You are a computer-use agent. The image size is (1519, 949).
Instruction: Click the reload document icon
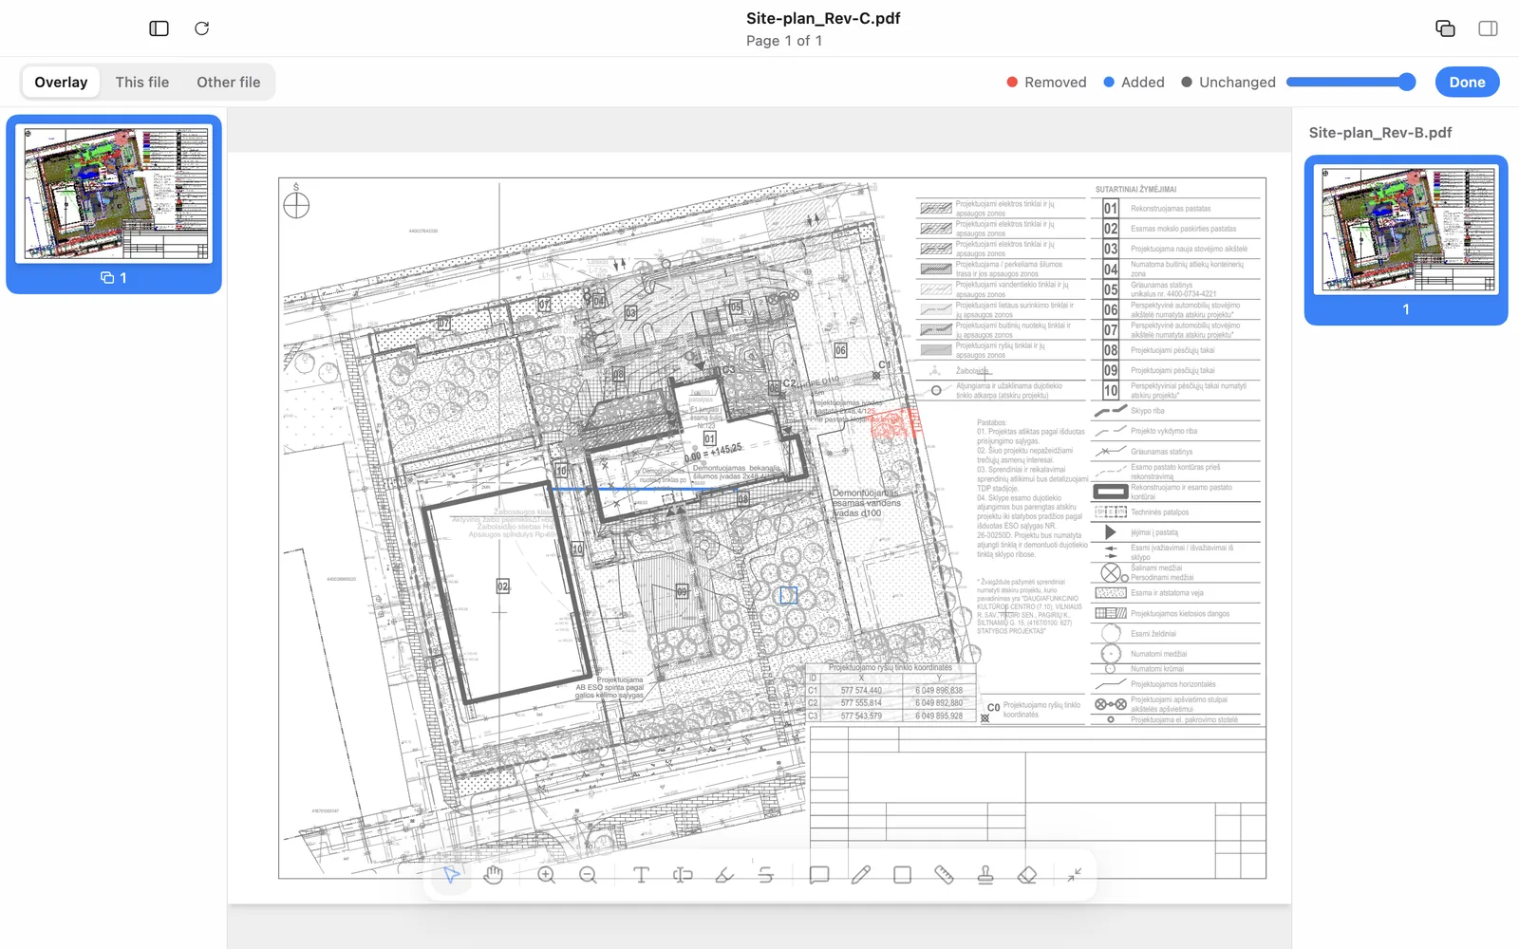click(201, 28)
